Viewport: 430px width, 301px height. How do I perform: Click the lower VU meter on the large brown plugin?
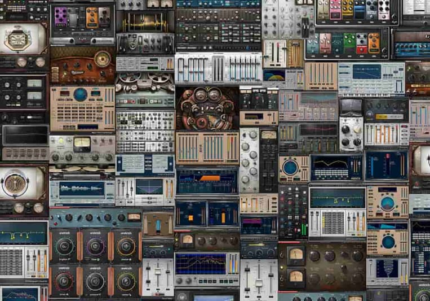tap(296, 278)
